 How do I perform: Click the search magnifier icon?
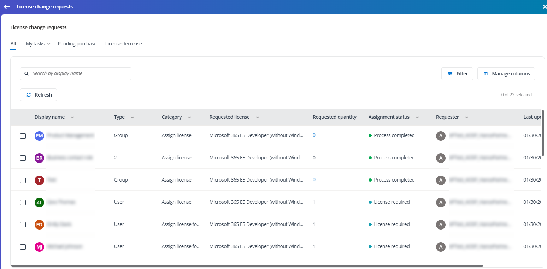click(27, 74)
